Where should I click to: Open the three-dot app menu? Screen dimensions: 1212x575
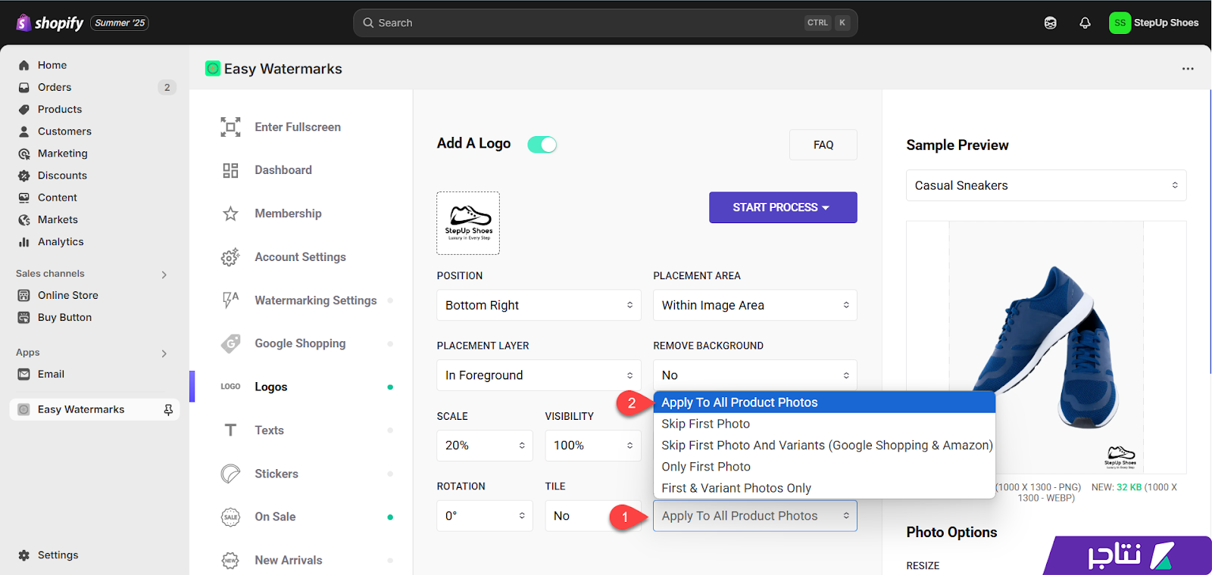click(1188, 69)
